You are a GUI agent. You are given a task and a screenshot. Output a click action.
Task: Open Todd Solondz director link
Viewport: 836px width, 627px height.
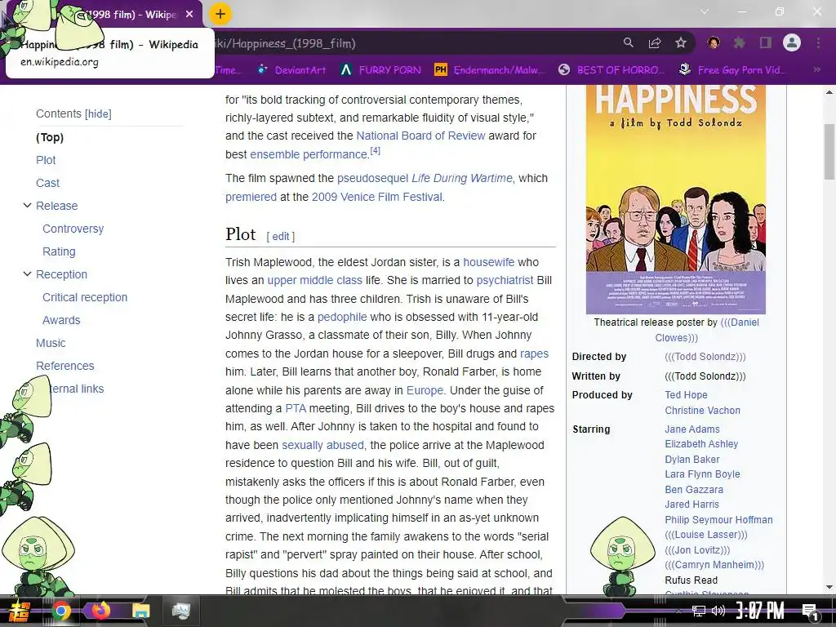[x=705, y=357]
